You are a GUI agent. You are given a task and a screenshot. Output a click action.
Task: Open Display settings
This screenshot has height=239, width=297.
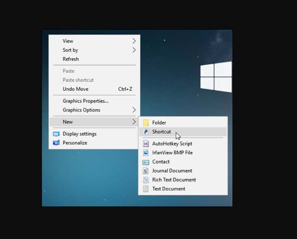94,134
